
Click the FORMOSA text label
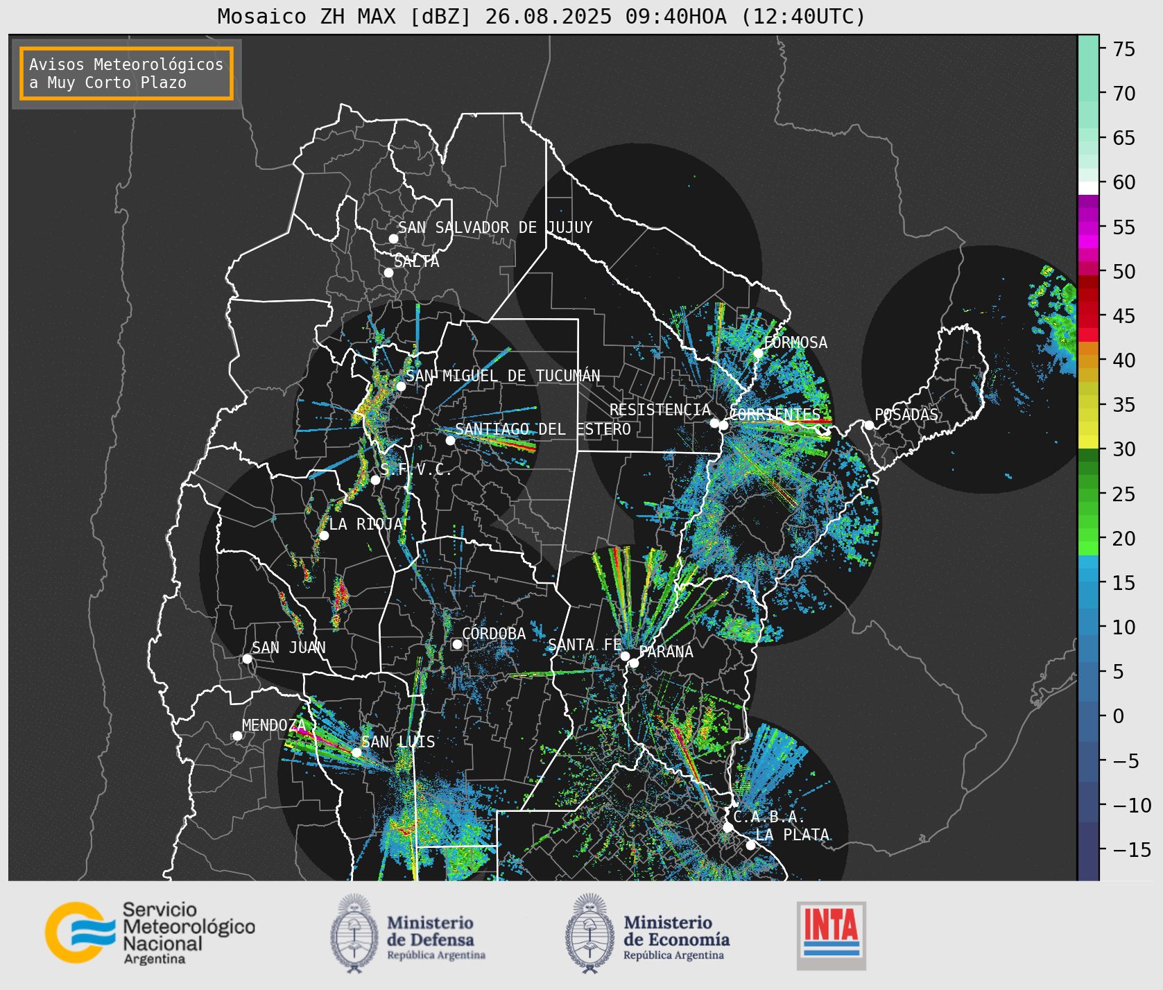[795, 342]
